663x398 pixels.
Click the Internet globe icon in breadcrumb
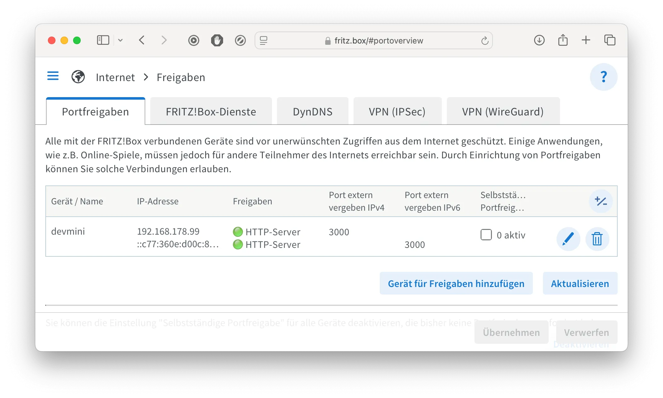click(78, 77)
